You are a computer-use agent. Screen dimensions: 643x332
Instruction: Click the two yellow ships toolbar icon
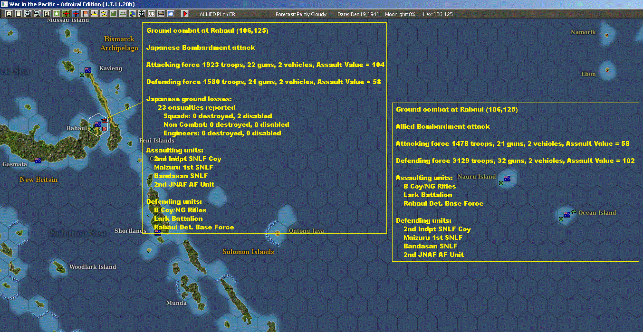click(104, 14)
